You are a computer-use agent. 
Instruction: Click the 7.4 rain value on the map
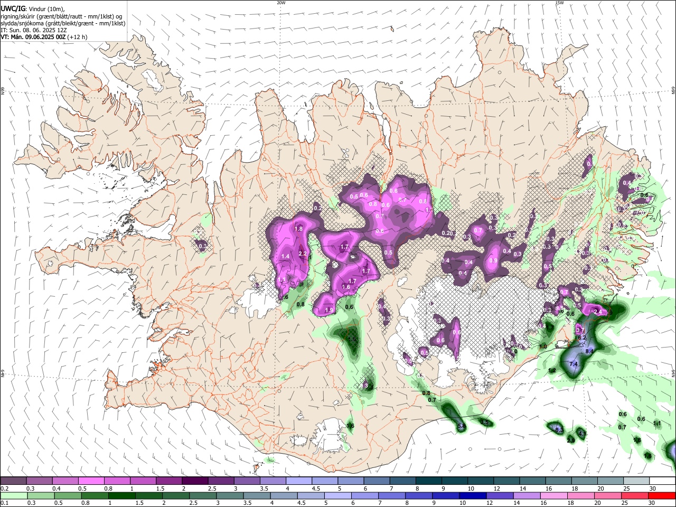tap(574, 364)
